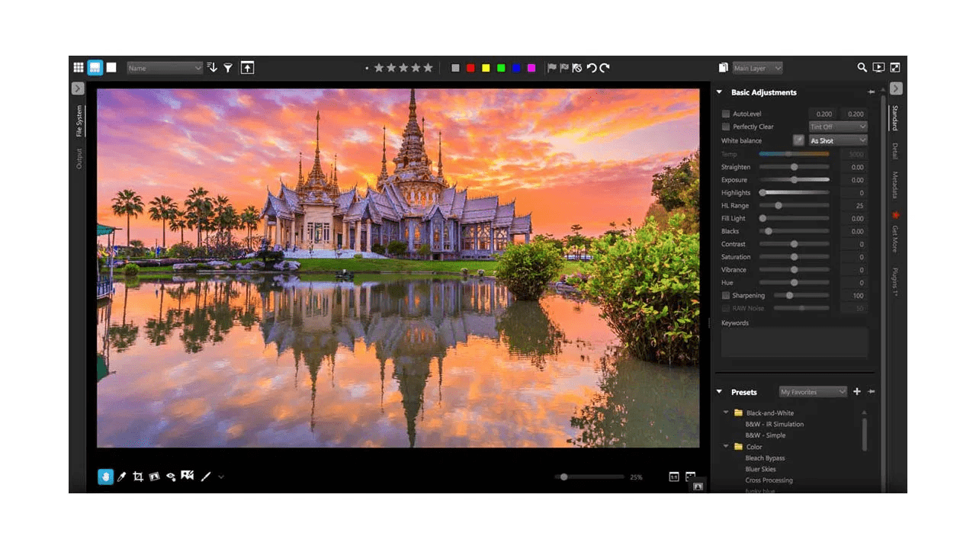Apply the Bleach Bypass preset
This screenshot has height=549, width=976.
tap(765, 458)
